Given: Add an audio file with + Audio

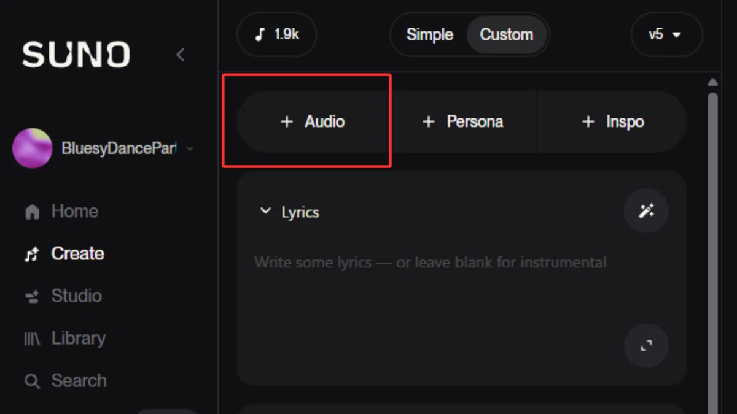Looking at the screenshot, I should click(x=313, y=121).
